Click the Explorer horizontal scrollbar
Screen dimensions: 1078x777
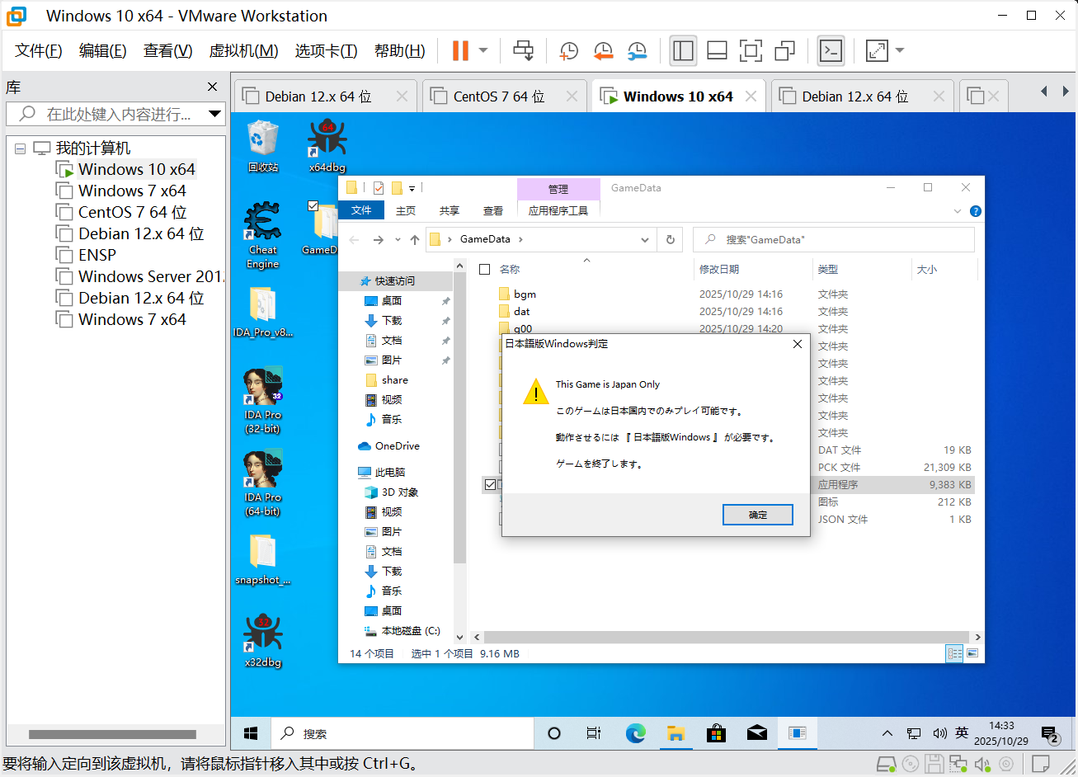726,637
